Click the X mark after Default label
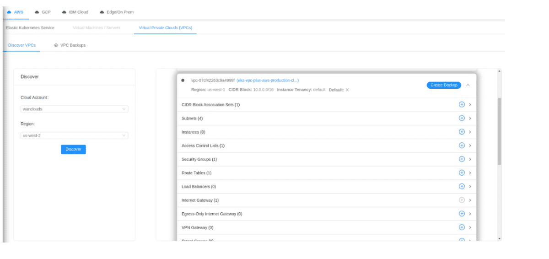549x259 pixels. tap(347, 90)
